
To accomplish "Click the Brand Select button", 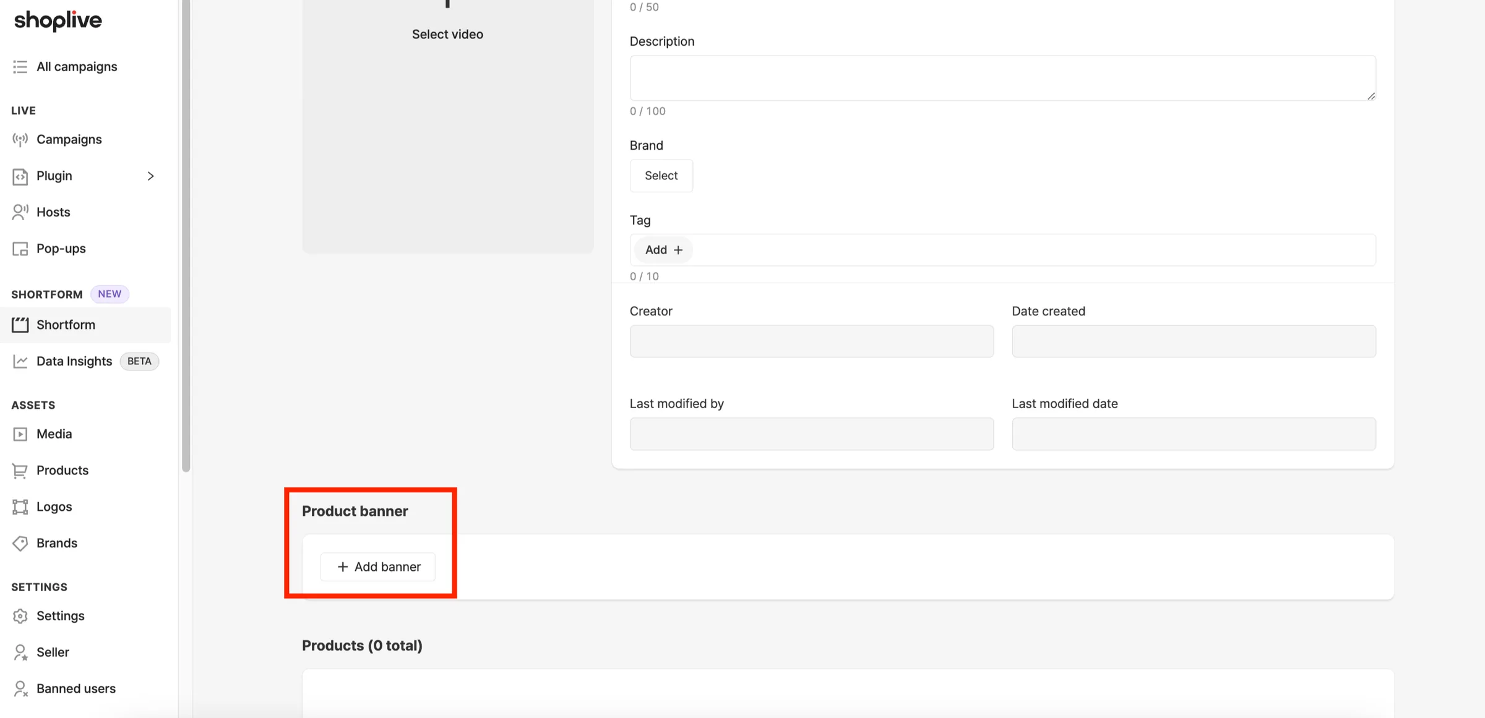I will [x=661, y=176].
